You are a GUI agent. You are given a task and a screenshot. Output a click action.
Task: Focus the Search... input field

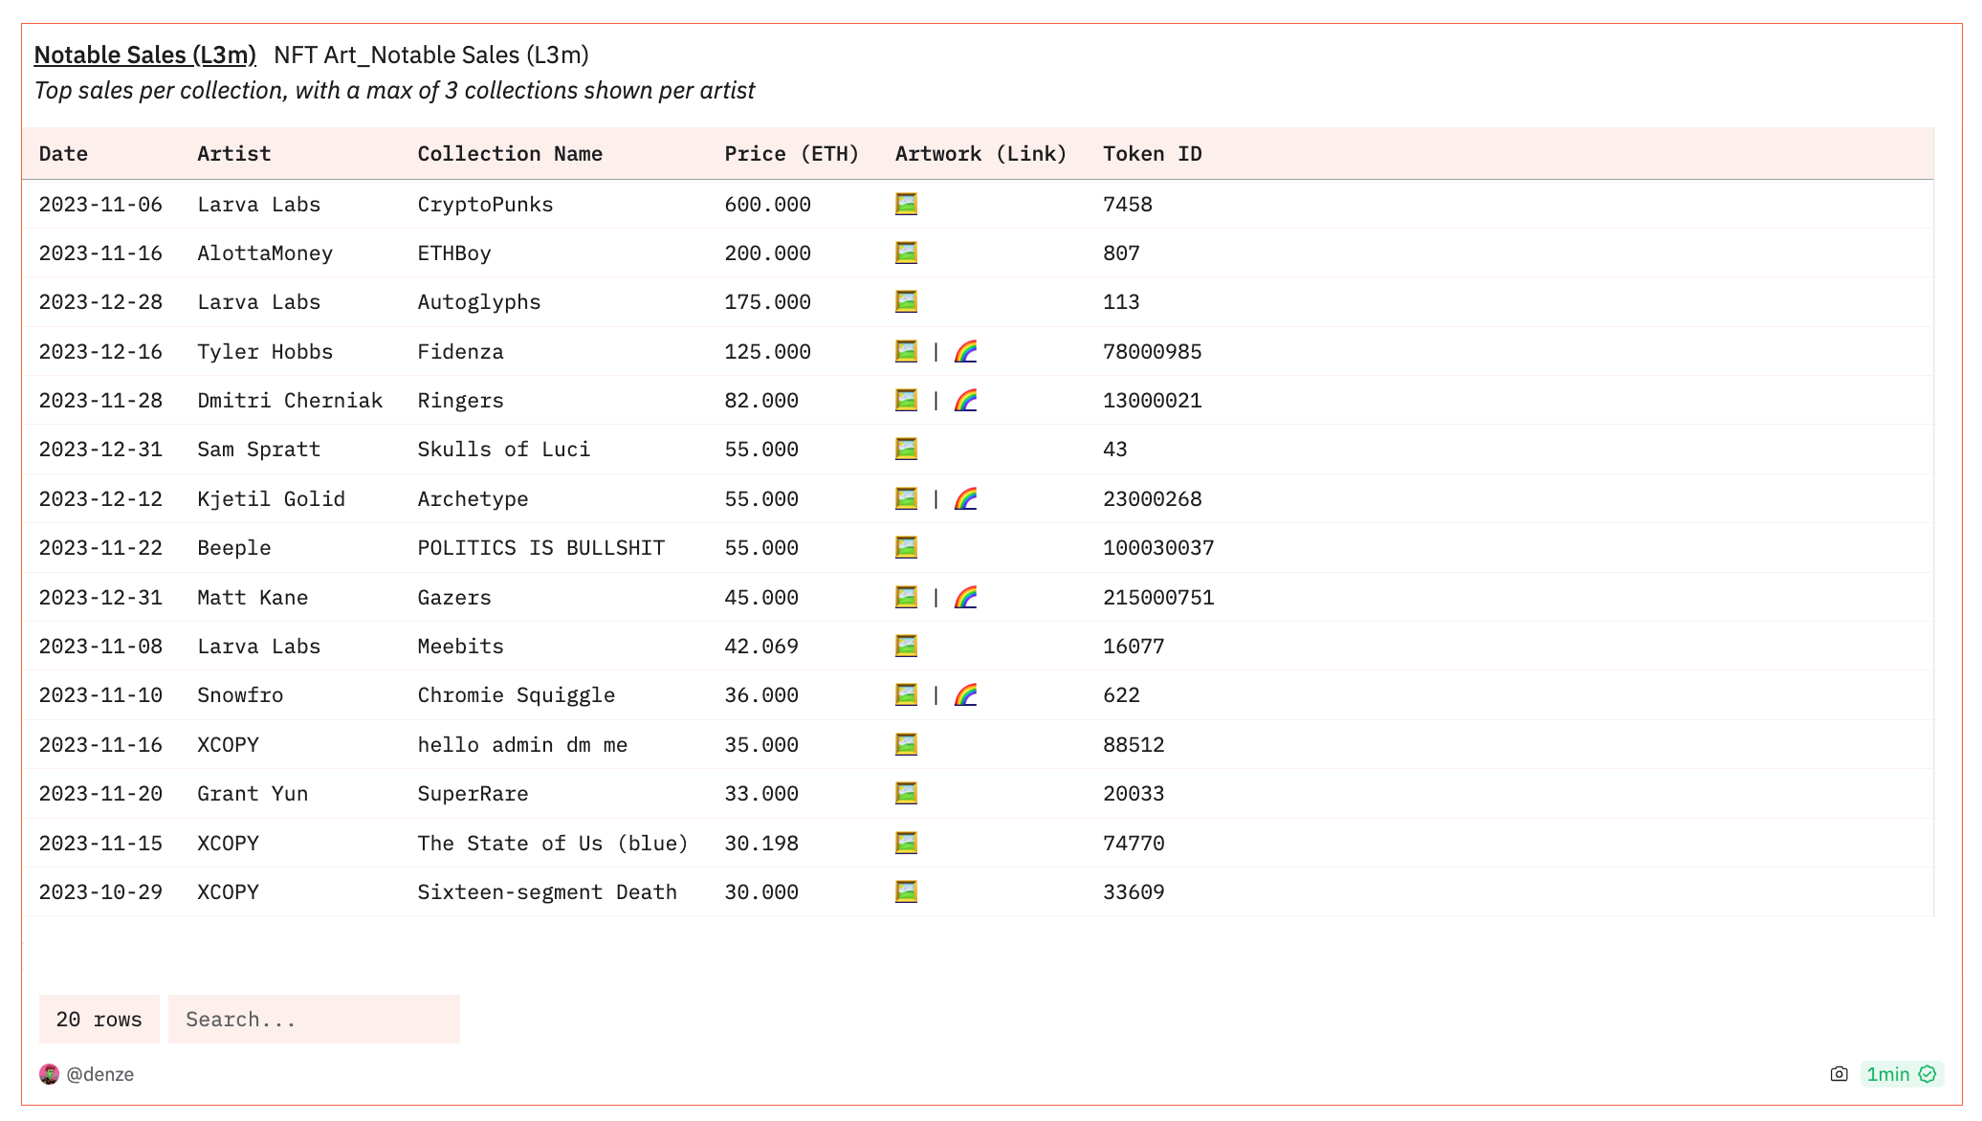pyautogui.click(x=314, y=1019)
